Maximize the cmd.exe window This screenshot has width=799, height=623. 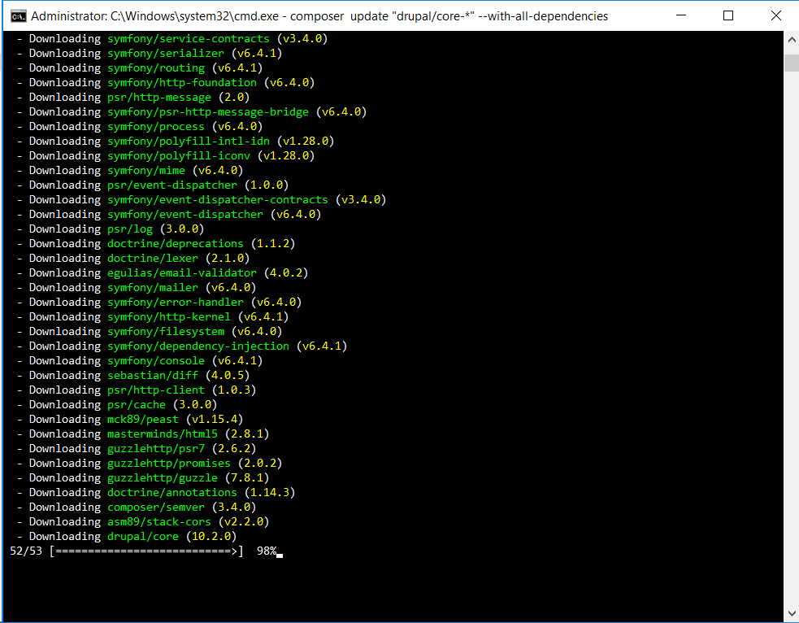click(728, 15)
